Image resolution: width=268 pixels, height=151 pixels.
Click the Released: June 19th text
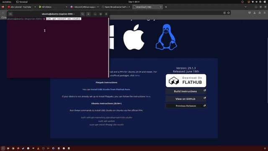pyautogui.click(x=186, y=72)
